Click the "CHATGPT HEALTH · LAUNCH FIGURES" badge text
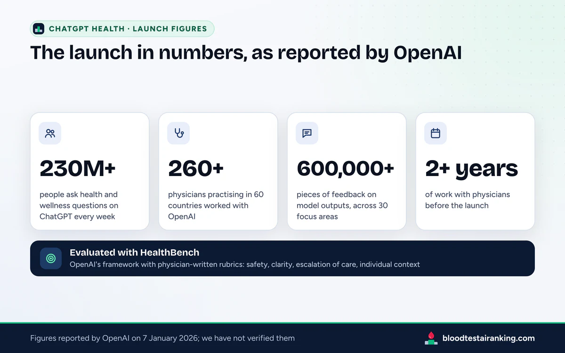Viewport: 565px width, 353px height. point(128,29)
